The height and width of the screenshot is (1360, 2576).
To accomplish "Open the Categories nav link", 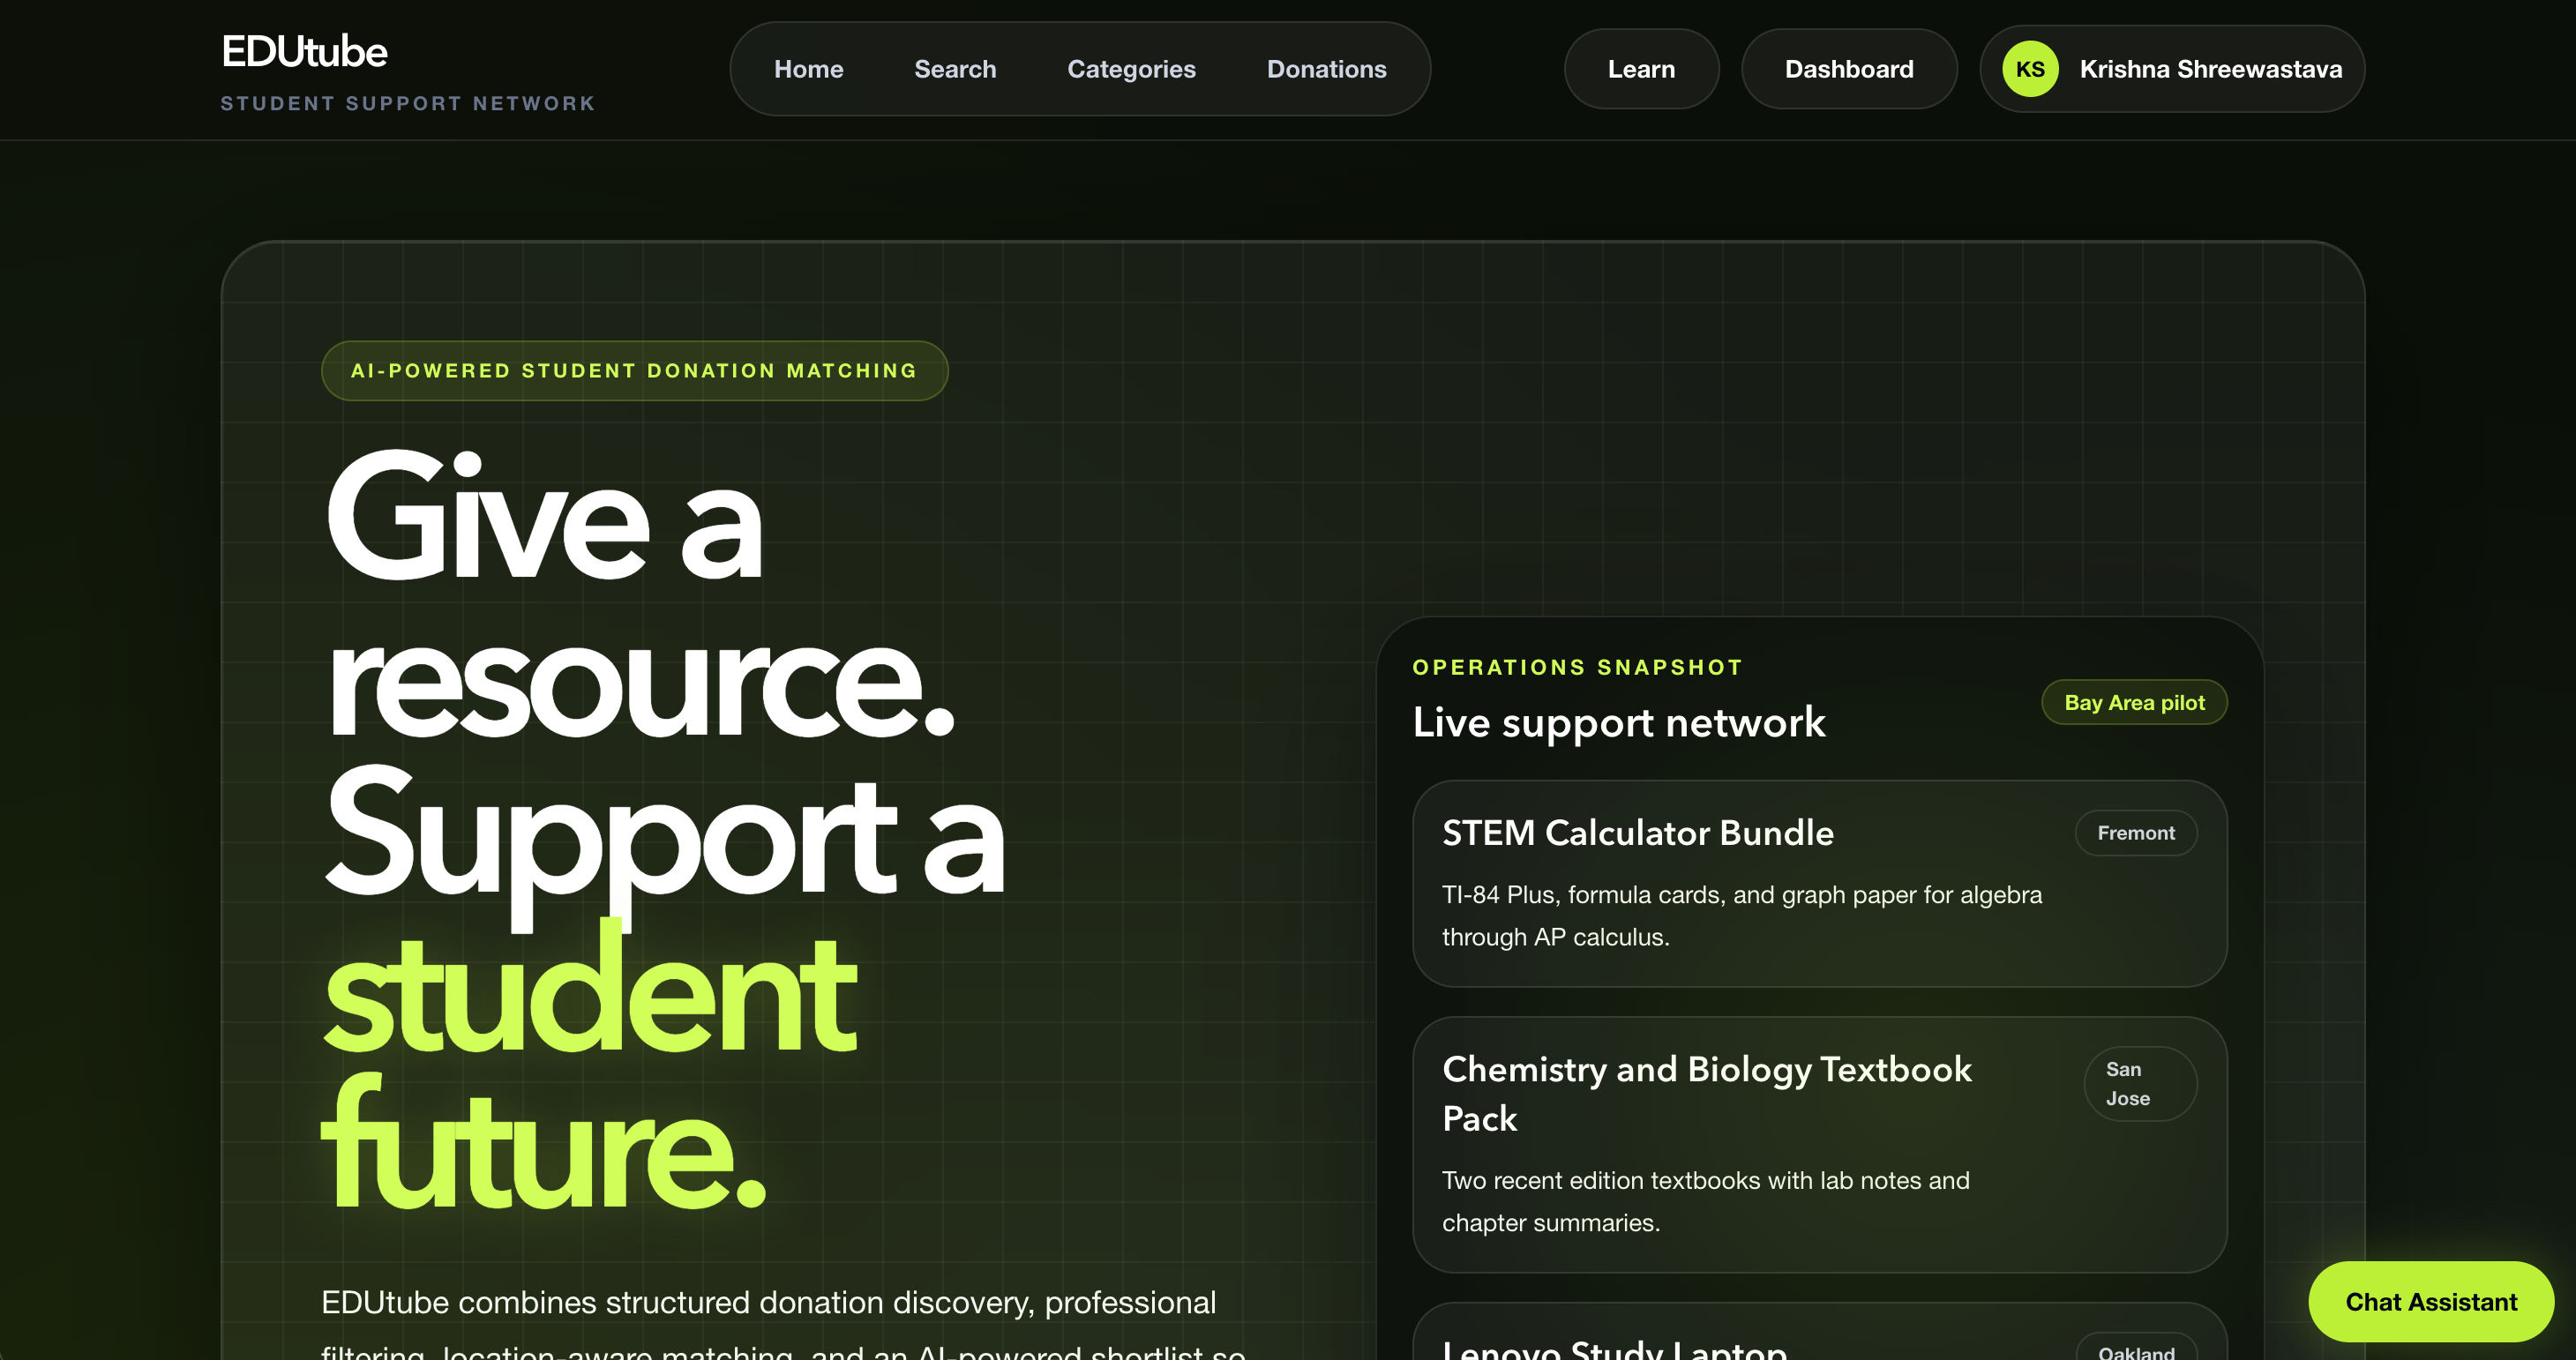I will pos(1131,69).
